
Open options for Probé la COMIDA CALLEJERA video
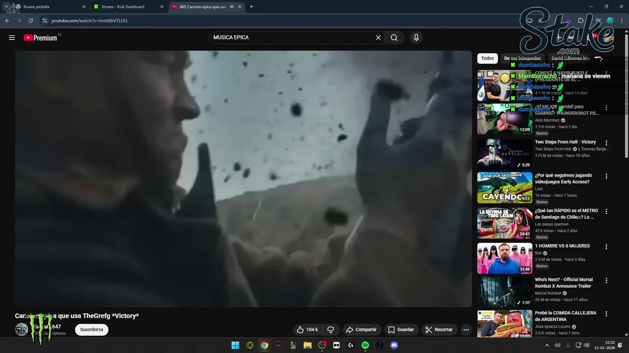(606, 314)
